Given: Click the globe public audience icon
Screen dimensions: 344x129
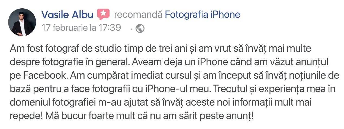Looking at the screenshot, I should pos(140,28).
